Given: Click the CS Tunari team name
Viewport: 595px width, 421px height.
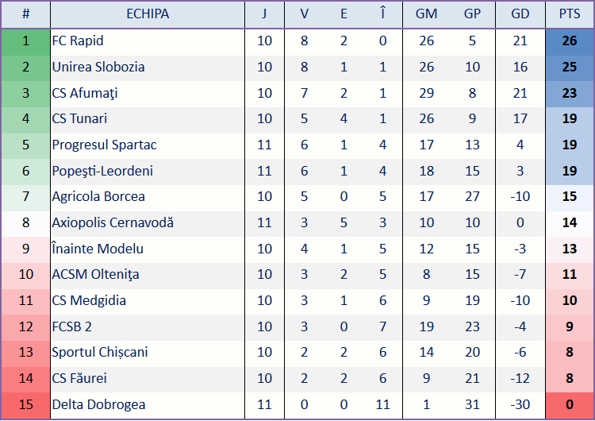Looking at the screenshot, I should click(79, 118).
